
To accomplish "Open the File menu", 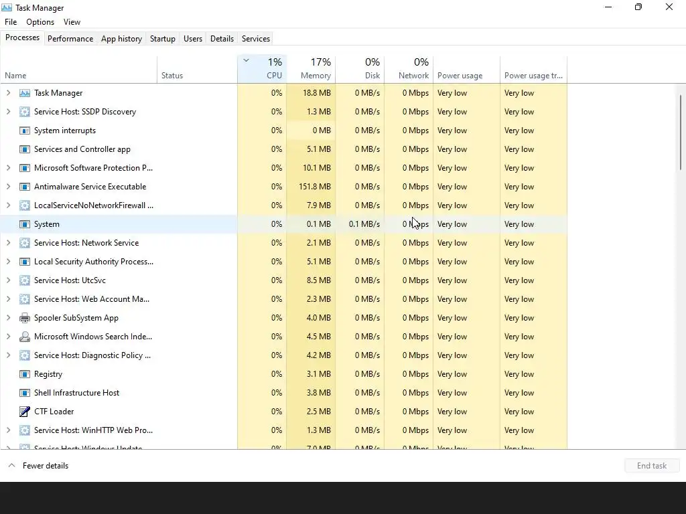I will coord(11,22).
